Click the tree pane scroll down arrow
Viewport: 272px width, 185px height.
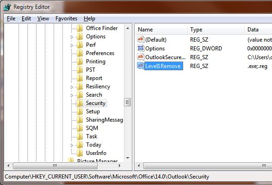(x=128, y=158)
